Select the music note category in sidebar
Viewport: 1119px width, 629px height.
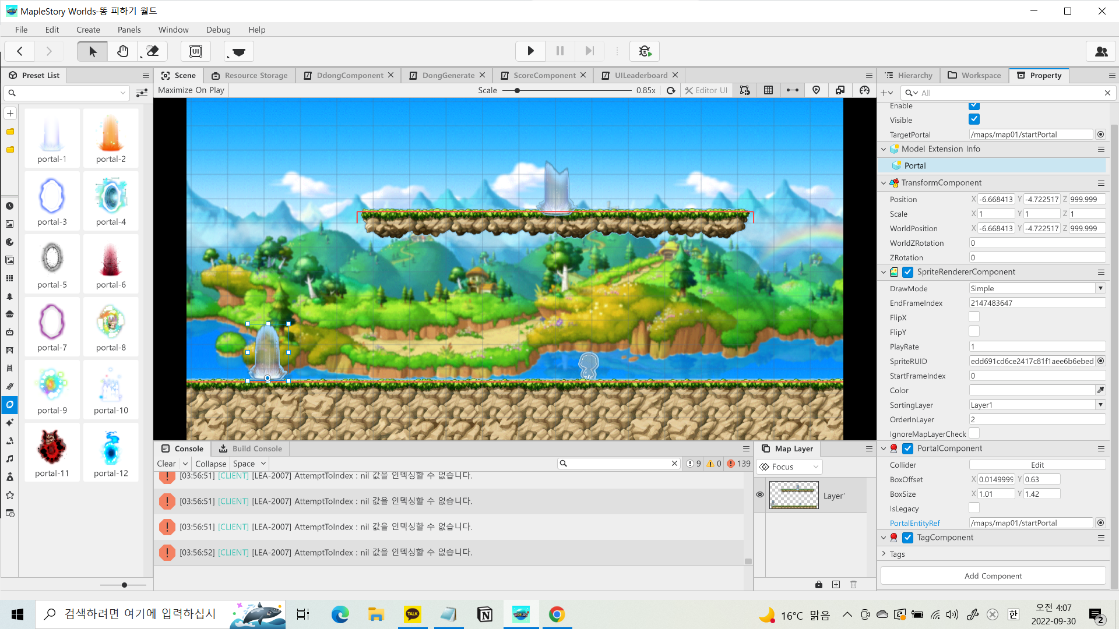(x=10, y=459)
